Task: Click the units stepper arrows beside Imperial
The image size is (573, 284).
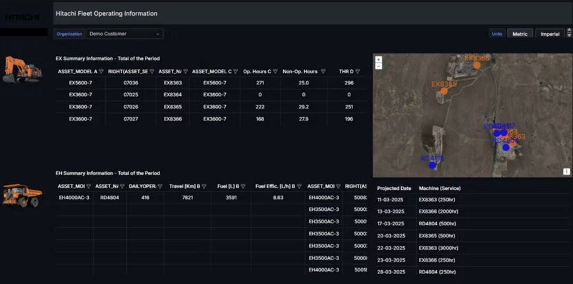Action: click(x=568, y=34)
